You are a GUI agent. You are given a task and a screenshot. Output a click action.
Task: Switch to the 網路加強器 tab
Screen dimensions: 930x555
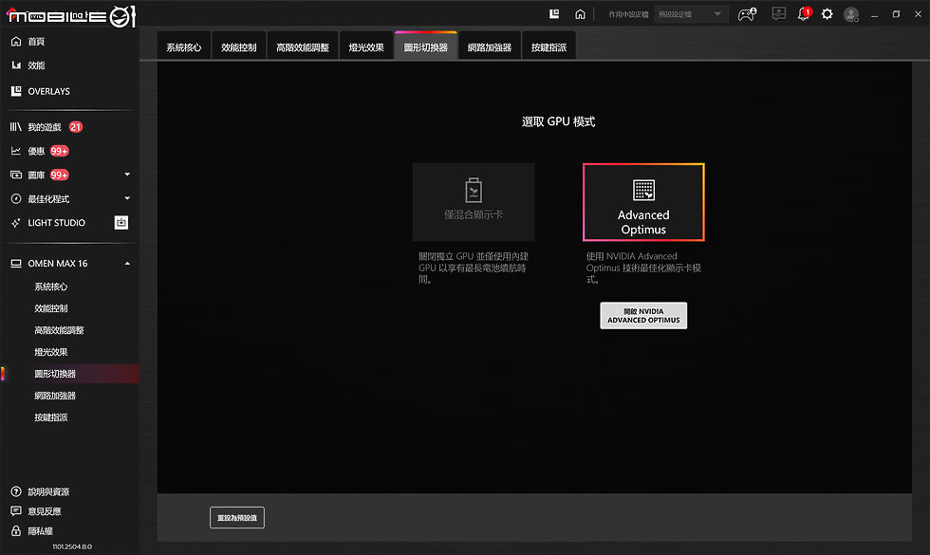[490, 46]
